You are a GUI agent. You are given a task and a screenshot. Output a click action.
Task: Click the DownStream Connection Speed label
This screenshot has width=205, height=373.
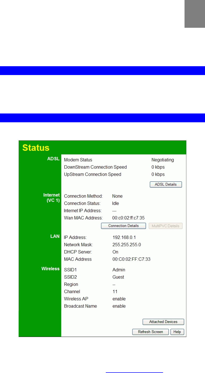click(x=95, y=167)
